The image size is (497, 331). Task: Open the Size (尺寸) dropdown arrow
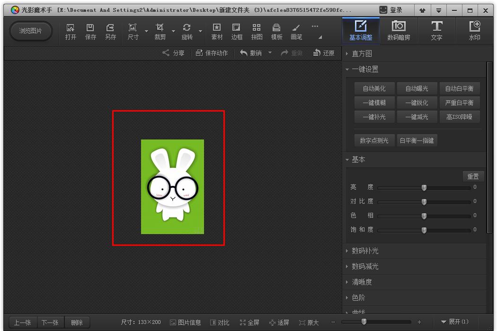pos(146,32)
